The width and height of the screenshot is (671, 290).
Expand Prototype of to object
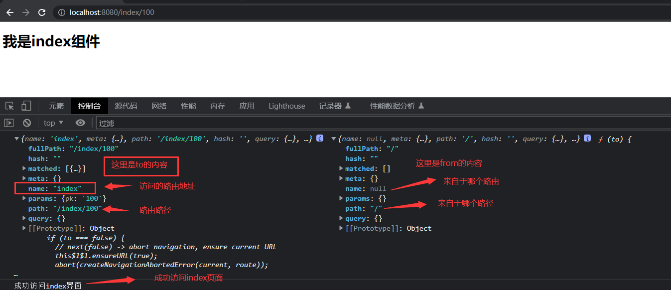click(x=24, y=228)
